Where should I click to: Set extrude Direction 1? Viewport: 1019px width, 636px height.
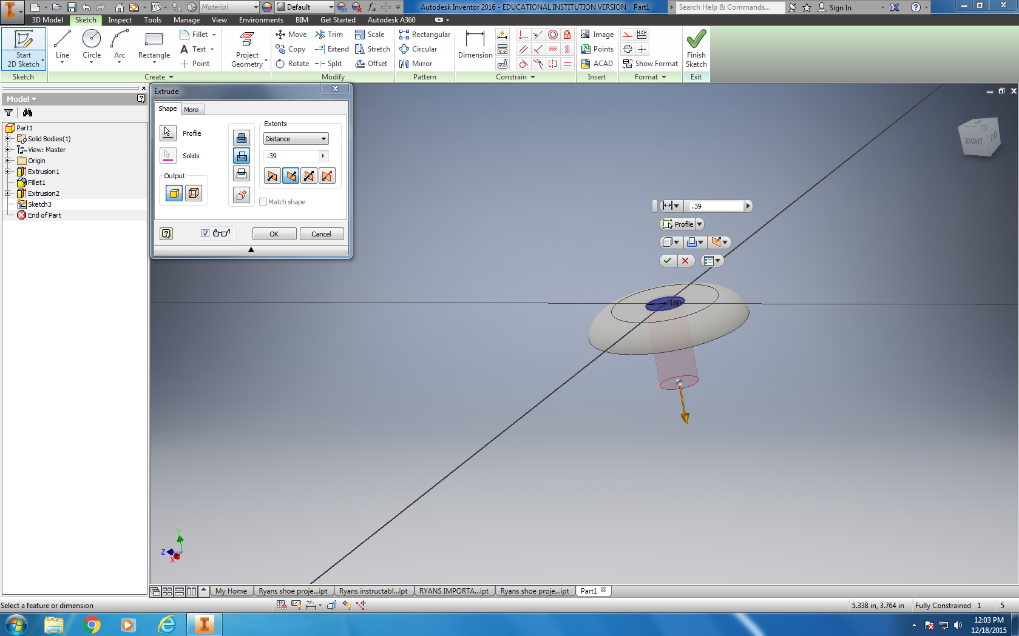click(x=273, y=176)
